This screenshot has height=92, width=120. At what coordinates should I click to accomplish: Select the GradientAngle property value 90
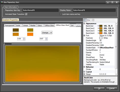[x=101, y=40]
